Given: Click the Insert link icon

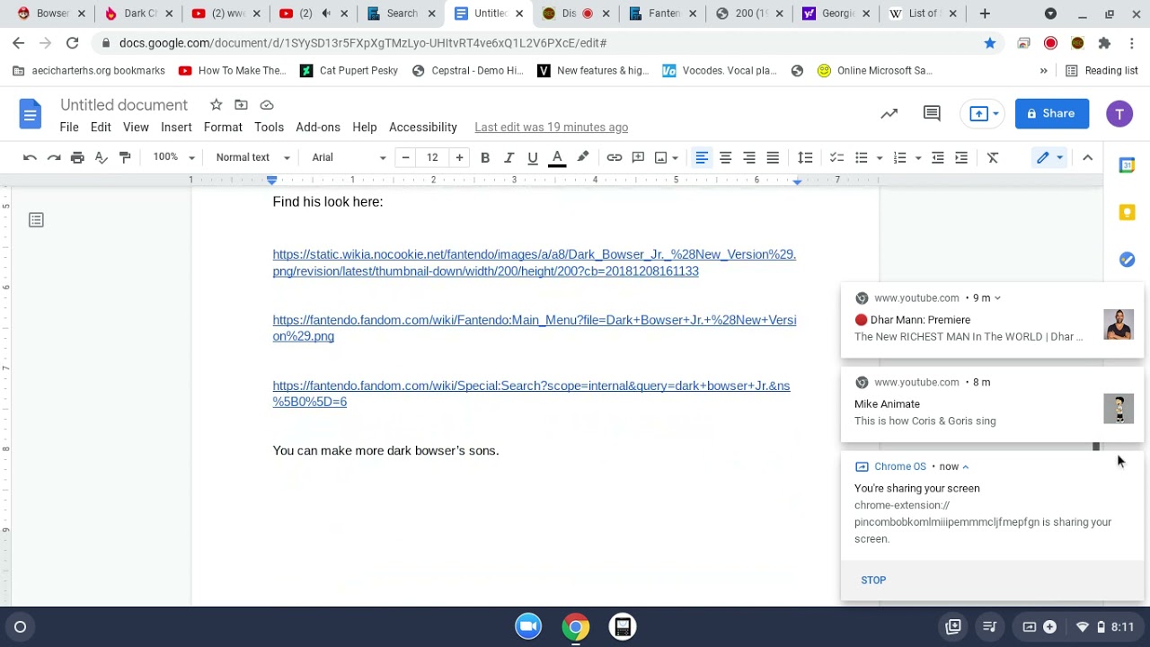Looking at the screenshot, I should pos(615,157).
